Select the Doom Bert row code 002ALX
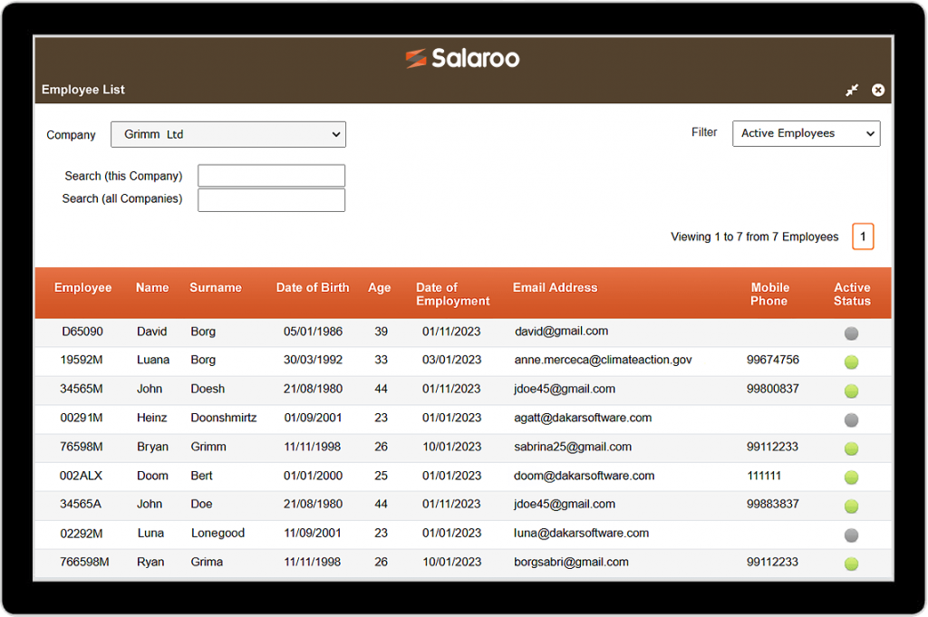 pyautogui.click(x=82, y=476)
